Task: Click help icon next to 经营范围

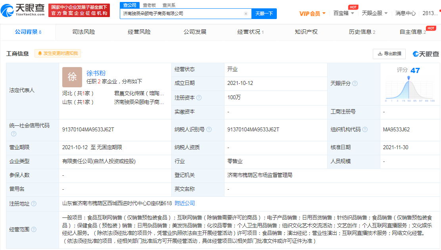Action: [x=34, y=229]
